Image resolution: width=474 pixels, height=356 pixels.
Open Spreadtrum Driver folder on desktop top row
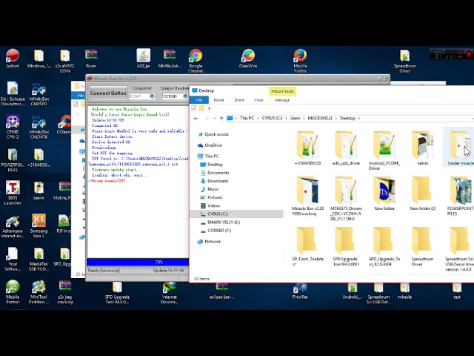click(404, 61)
